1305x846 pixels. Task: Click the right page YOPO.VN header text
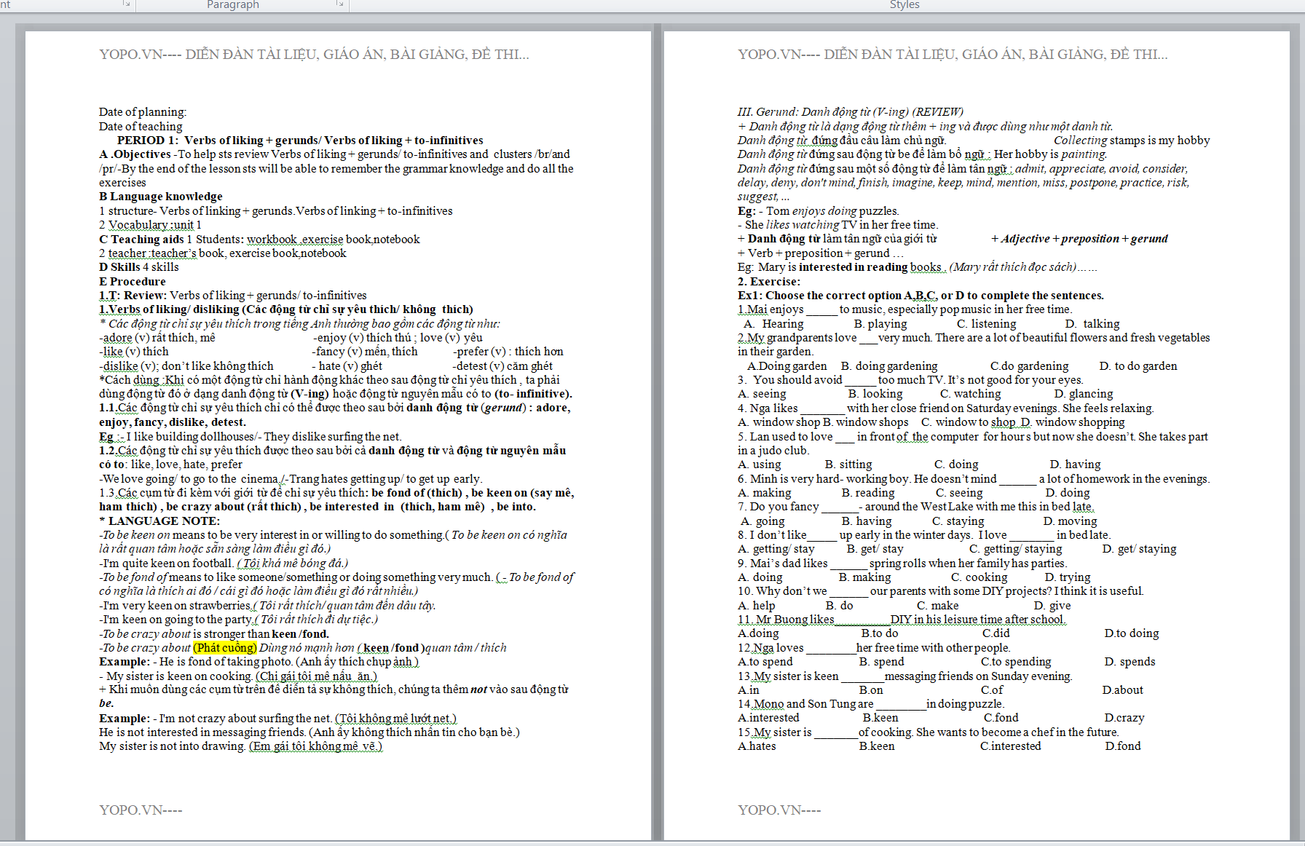click(x=953, y=55)
